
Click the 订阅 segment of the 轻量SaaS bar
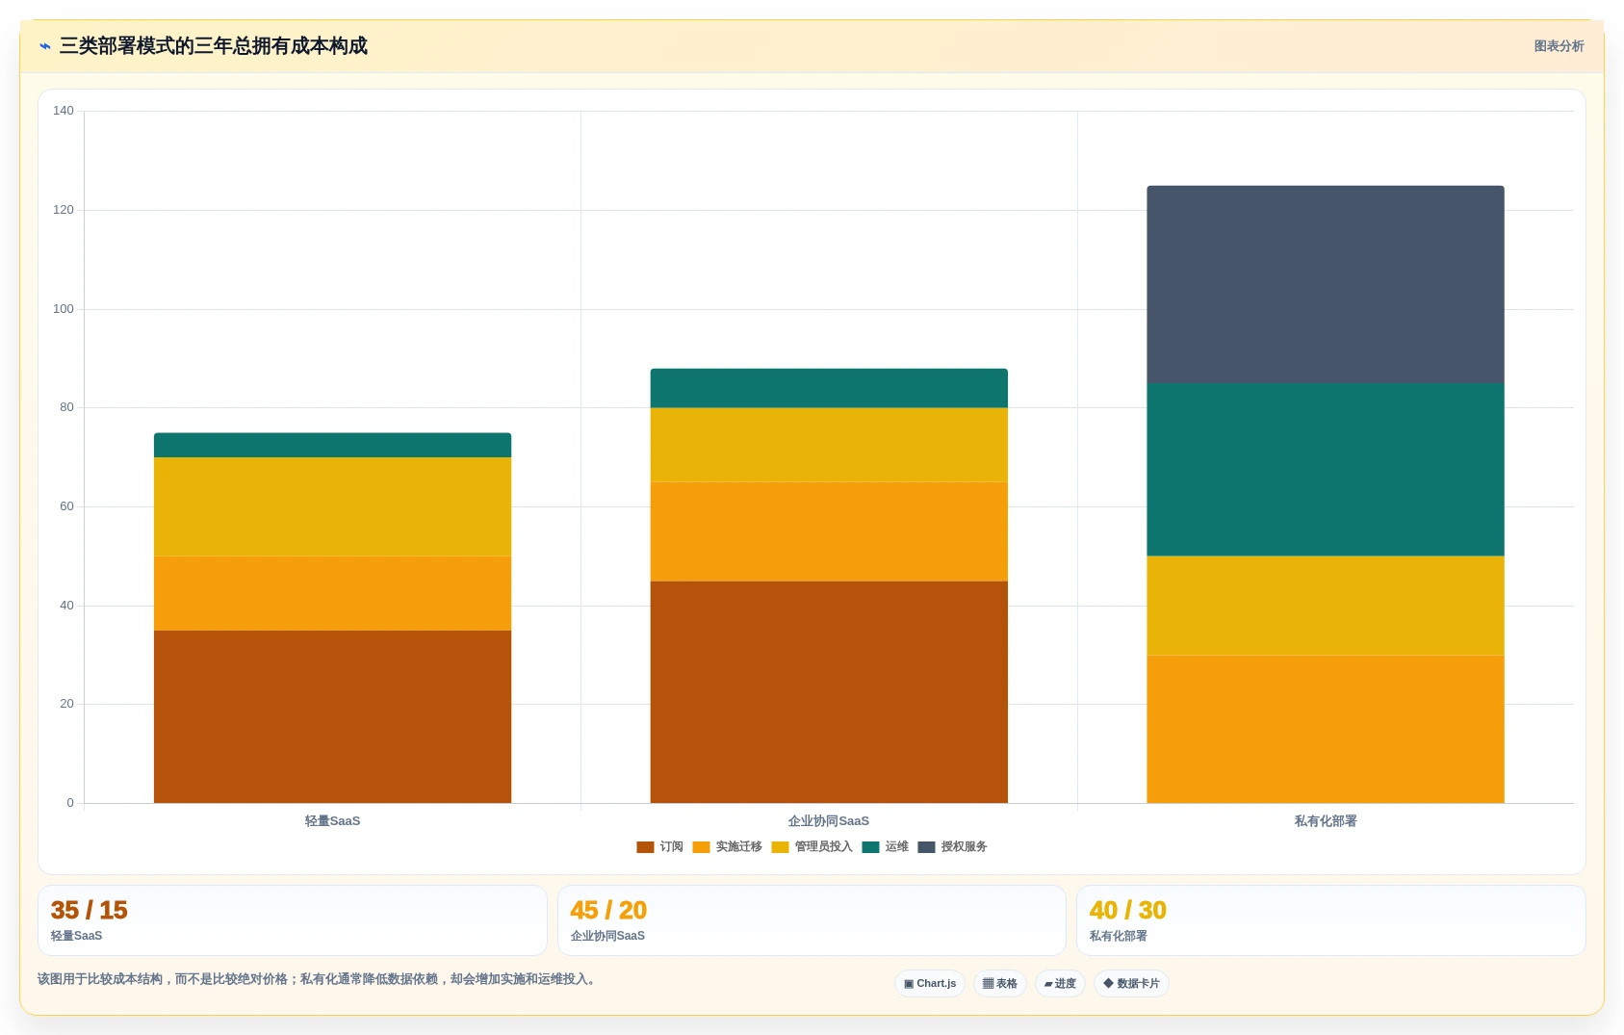point(332,716)
